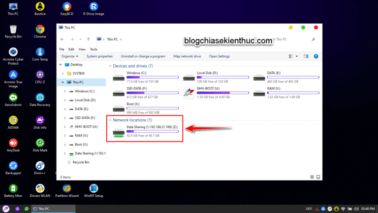This screenshot has width=378, height=213.
Task: Click the help question mark icon
Action: tap(316, 56)
